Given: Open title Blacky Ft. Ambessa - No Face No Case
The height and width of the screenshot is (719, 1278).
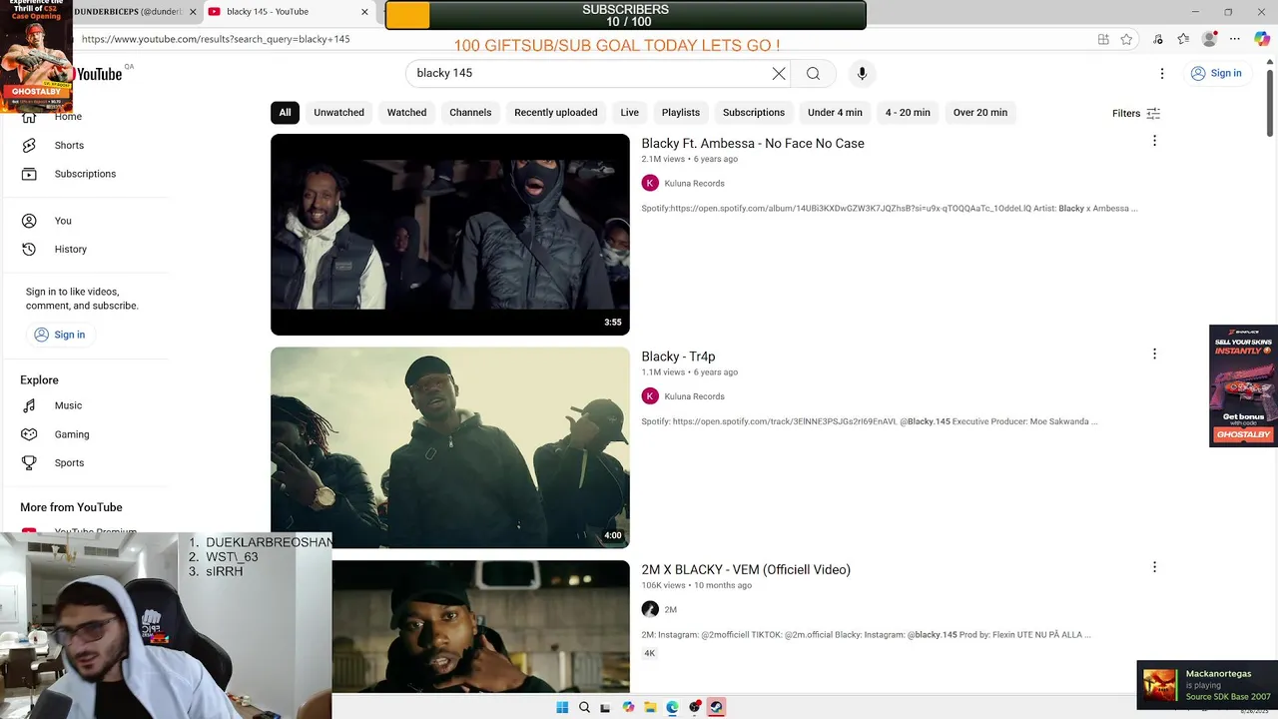Looking at the screenshot, I should 753,144.
